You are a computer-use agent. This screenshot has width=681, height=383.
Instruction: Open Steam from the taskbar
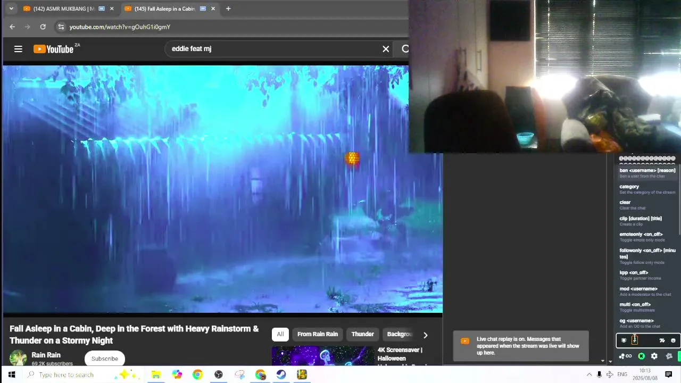(x=281, y=374)
